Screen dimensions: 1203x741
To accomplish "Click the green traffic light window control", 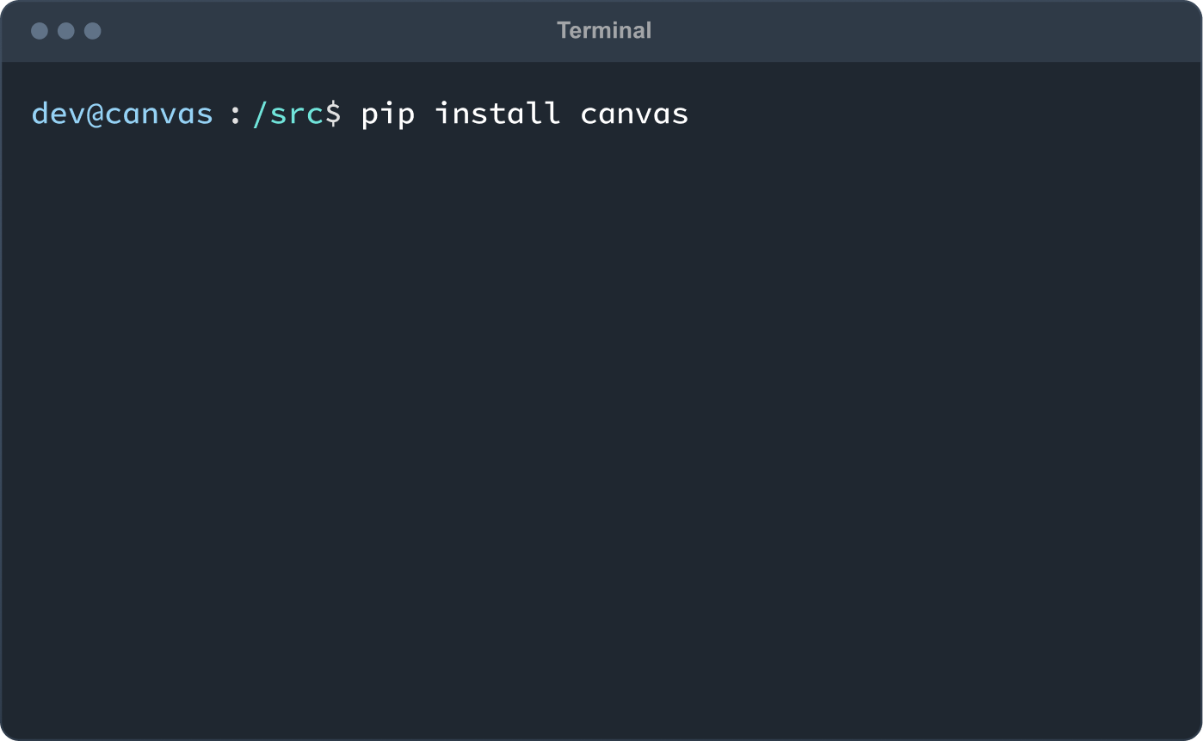I will [x=92, y=30].
